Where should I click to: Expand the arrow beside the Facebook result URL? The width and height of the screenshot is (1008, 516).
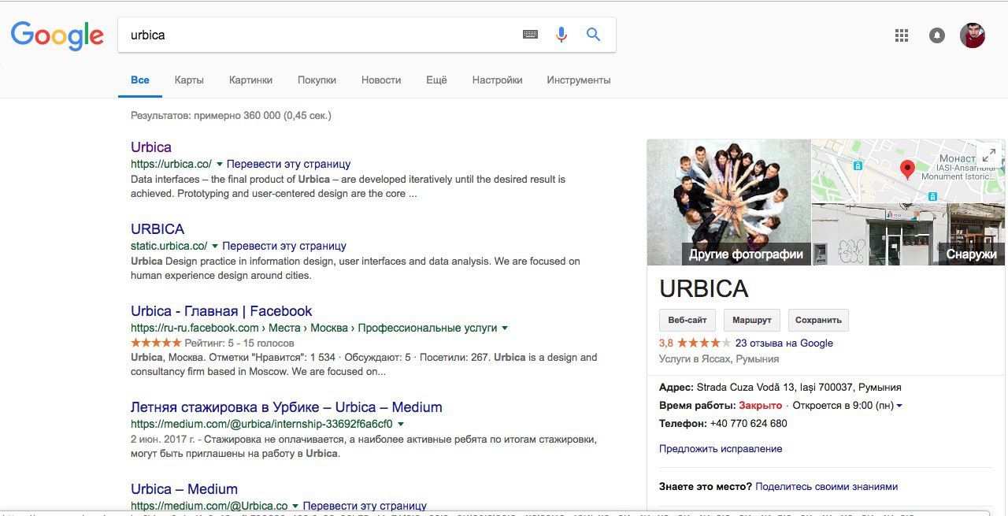click(x=505, y=328)
